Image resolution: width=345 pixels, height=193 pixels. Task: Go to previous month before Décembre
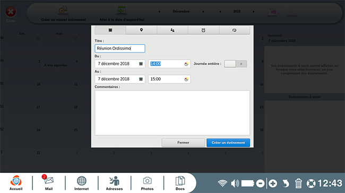tap(159, 12)
